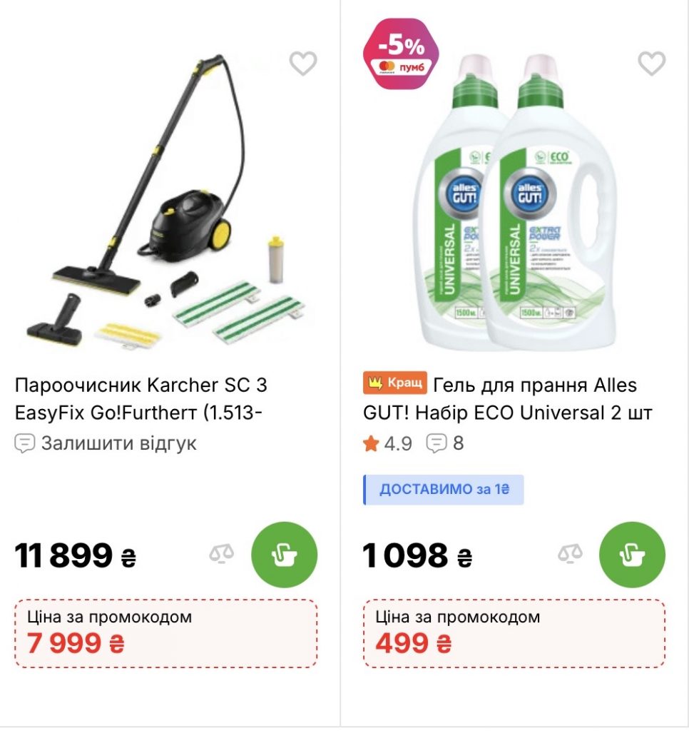Screen dimensions: 689x731
Task: Open the -5% ПУМБ discount badge
Action: click(401, 54)
